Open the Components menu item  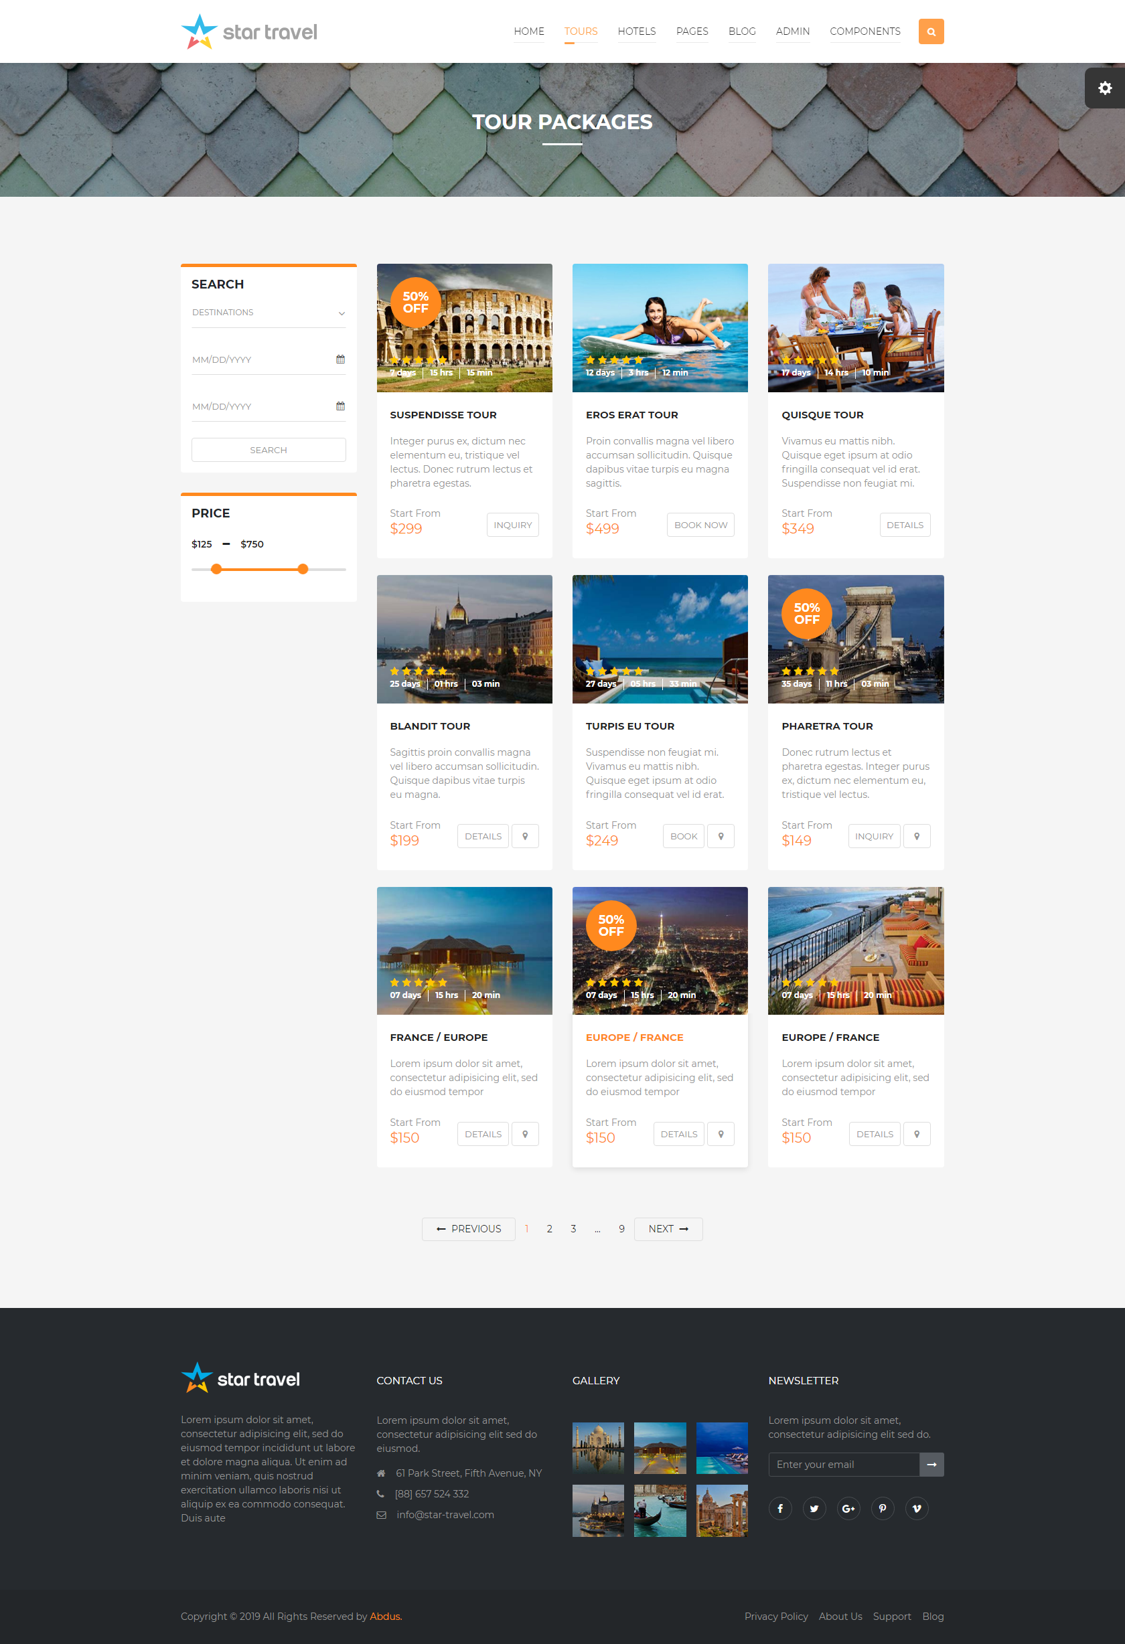pos(865,32)
